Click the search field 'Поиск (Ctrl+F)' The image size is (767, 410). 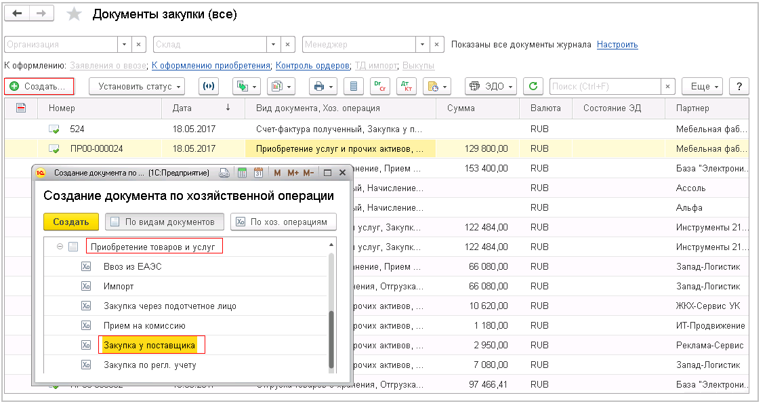[x=603, y=87]
